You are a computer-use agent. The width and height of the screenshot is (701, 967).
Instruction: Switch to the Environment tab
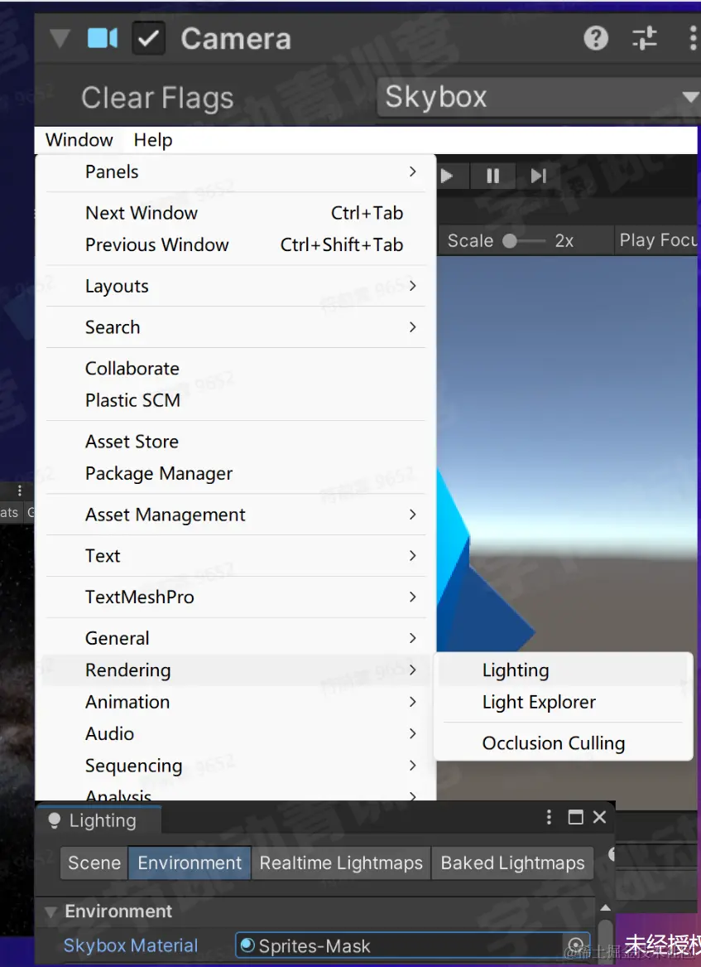tap(190, 863)
